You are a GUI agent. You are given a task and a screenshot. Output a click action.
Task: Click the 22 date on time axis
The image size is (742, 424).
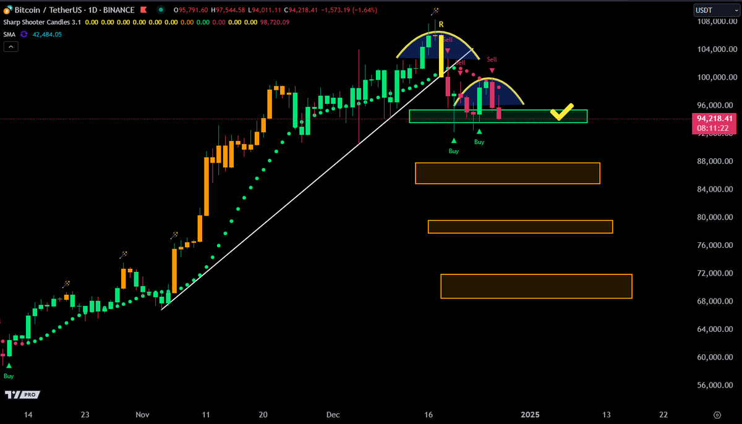click(x=663, y=415)
